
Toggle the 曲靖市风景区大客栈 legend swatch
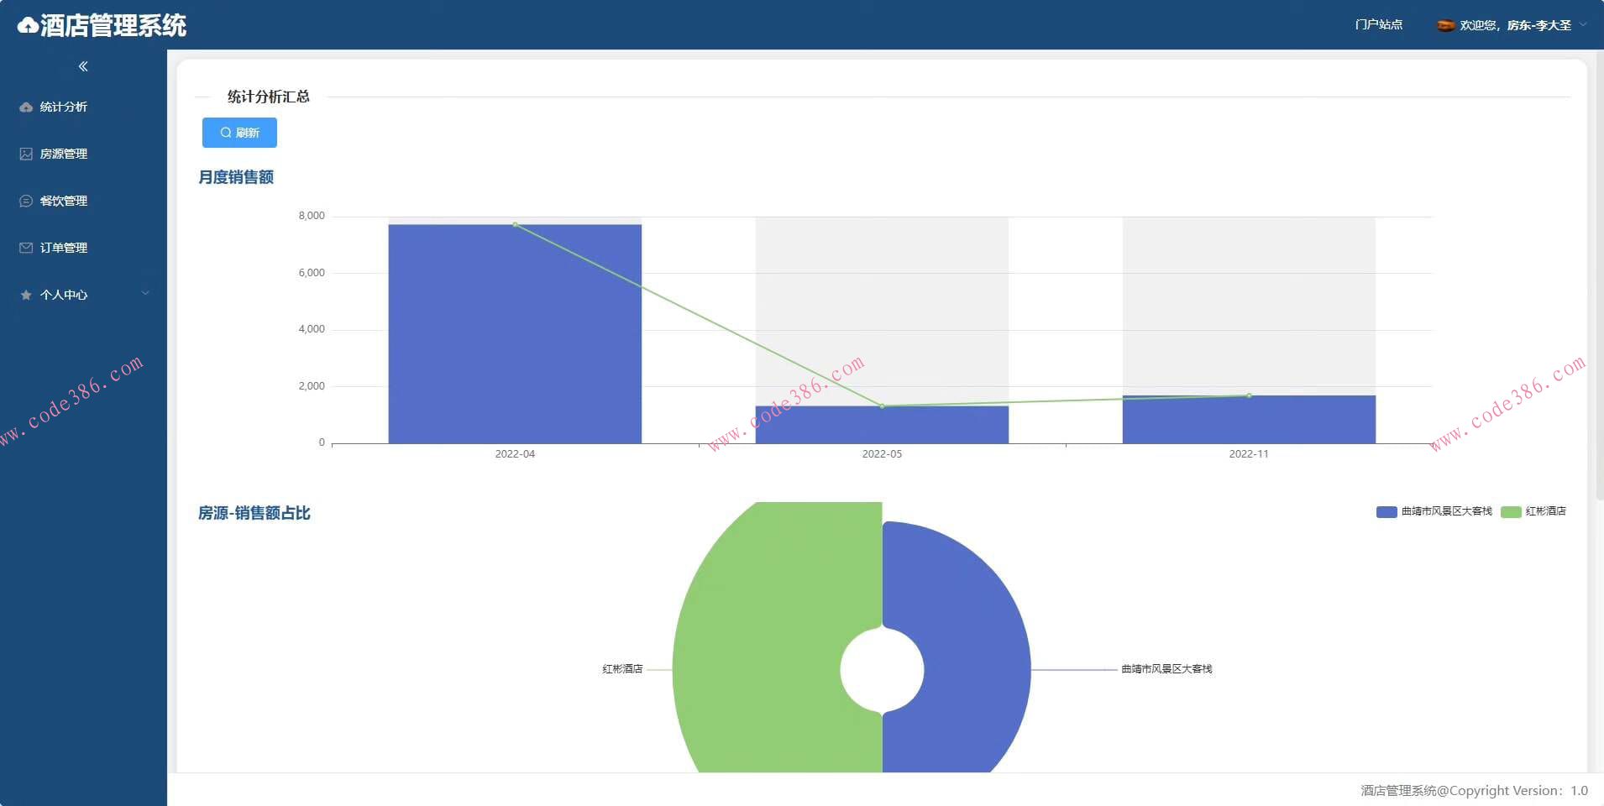click(1386, 511)
